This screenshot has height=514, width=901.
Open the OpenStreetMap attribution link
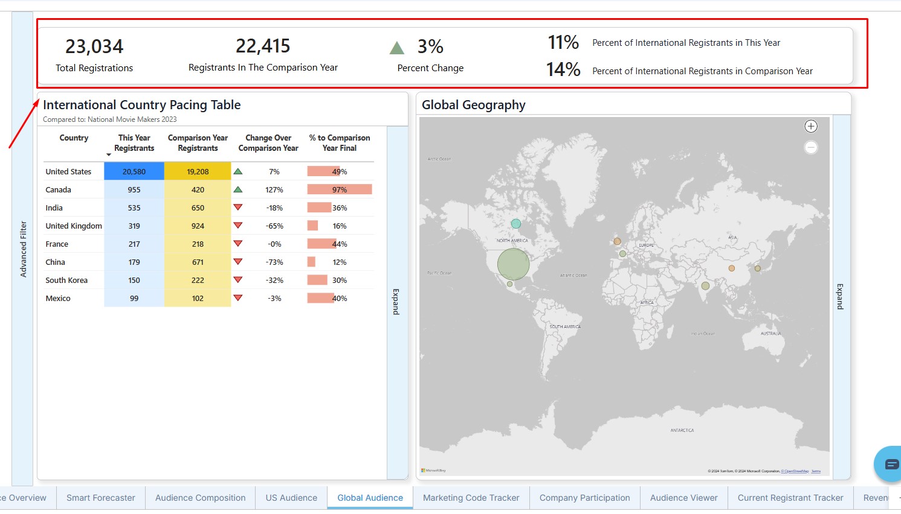[x=795, y=471]
